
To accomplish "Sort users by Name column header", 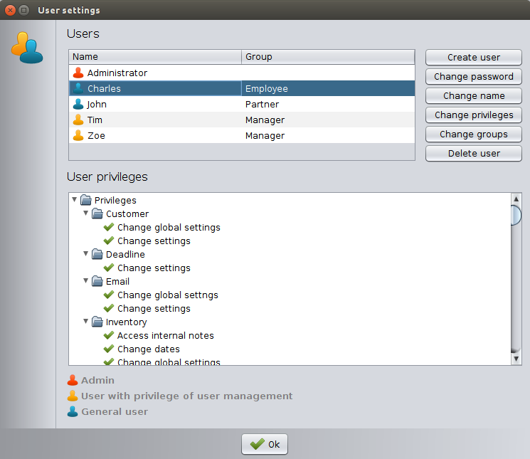I will coord(155,57).
